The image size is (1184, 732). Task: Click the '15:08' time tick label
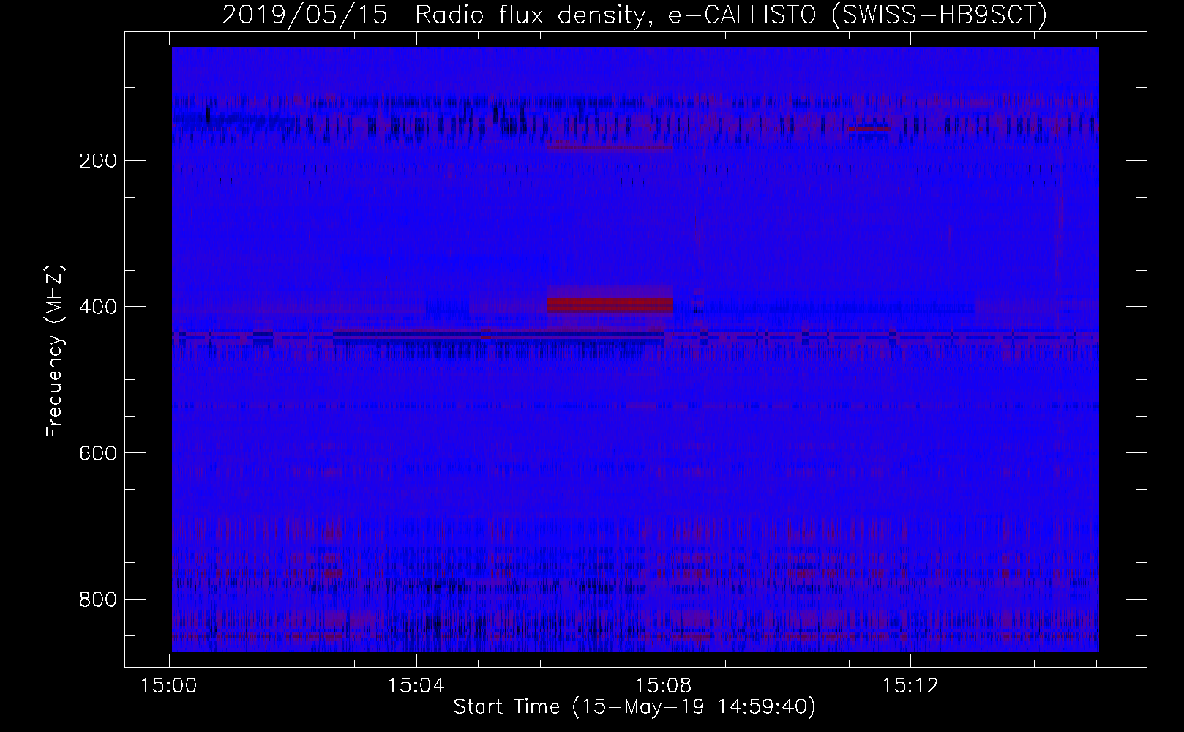(664, 686)
